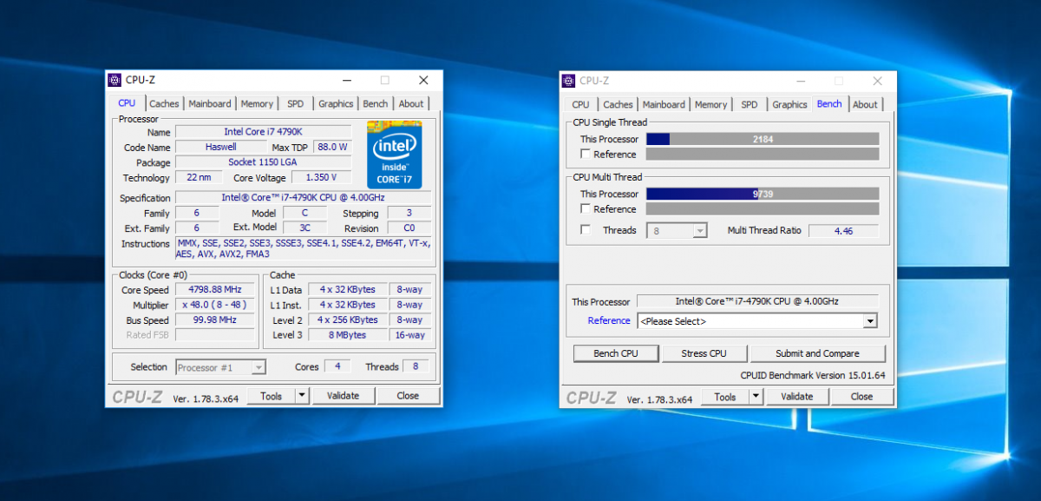Start the benchmark with Bench CPU
Viewport: 1041px width, 501px height.
(x=616, y=353)
